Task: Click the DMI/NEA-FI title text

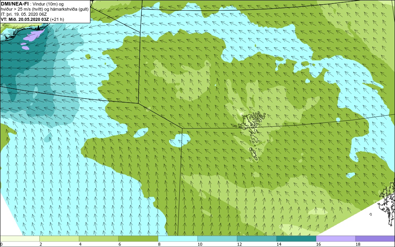Action: click(15, 4)
